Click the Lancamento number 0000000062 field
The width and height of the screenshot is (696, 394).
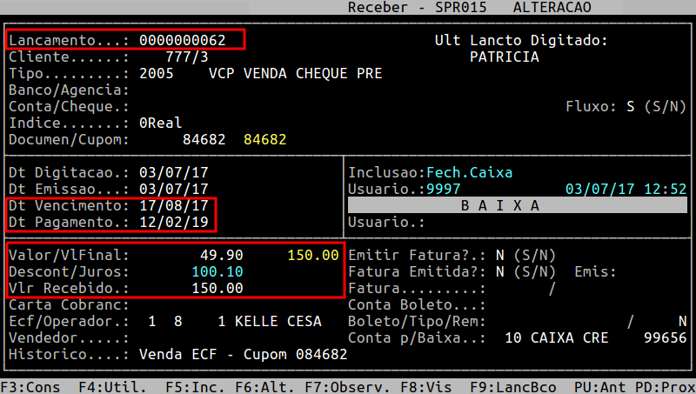pos(183,41)
